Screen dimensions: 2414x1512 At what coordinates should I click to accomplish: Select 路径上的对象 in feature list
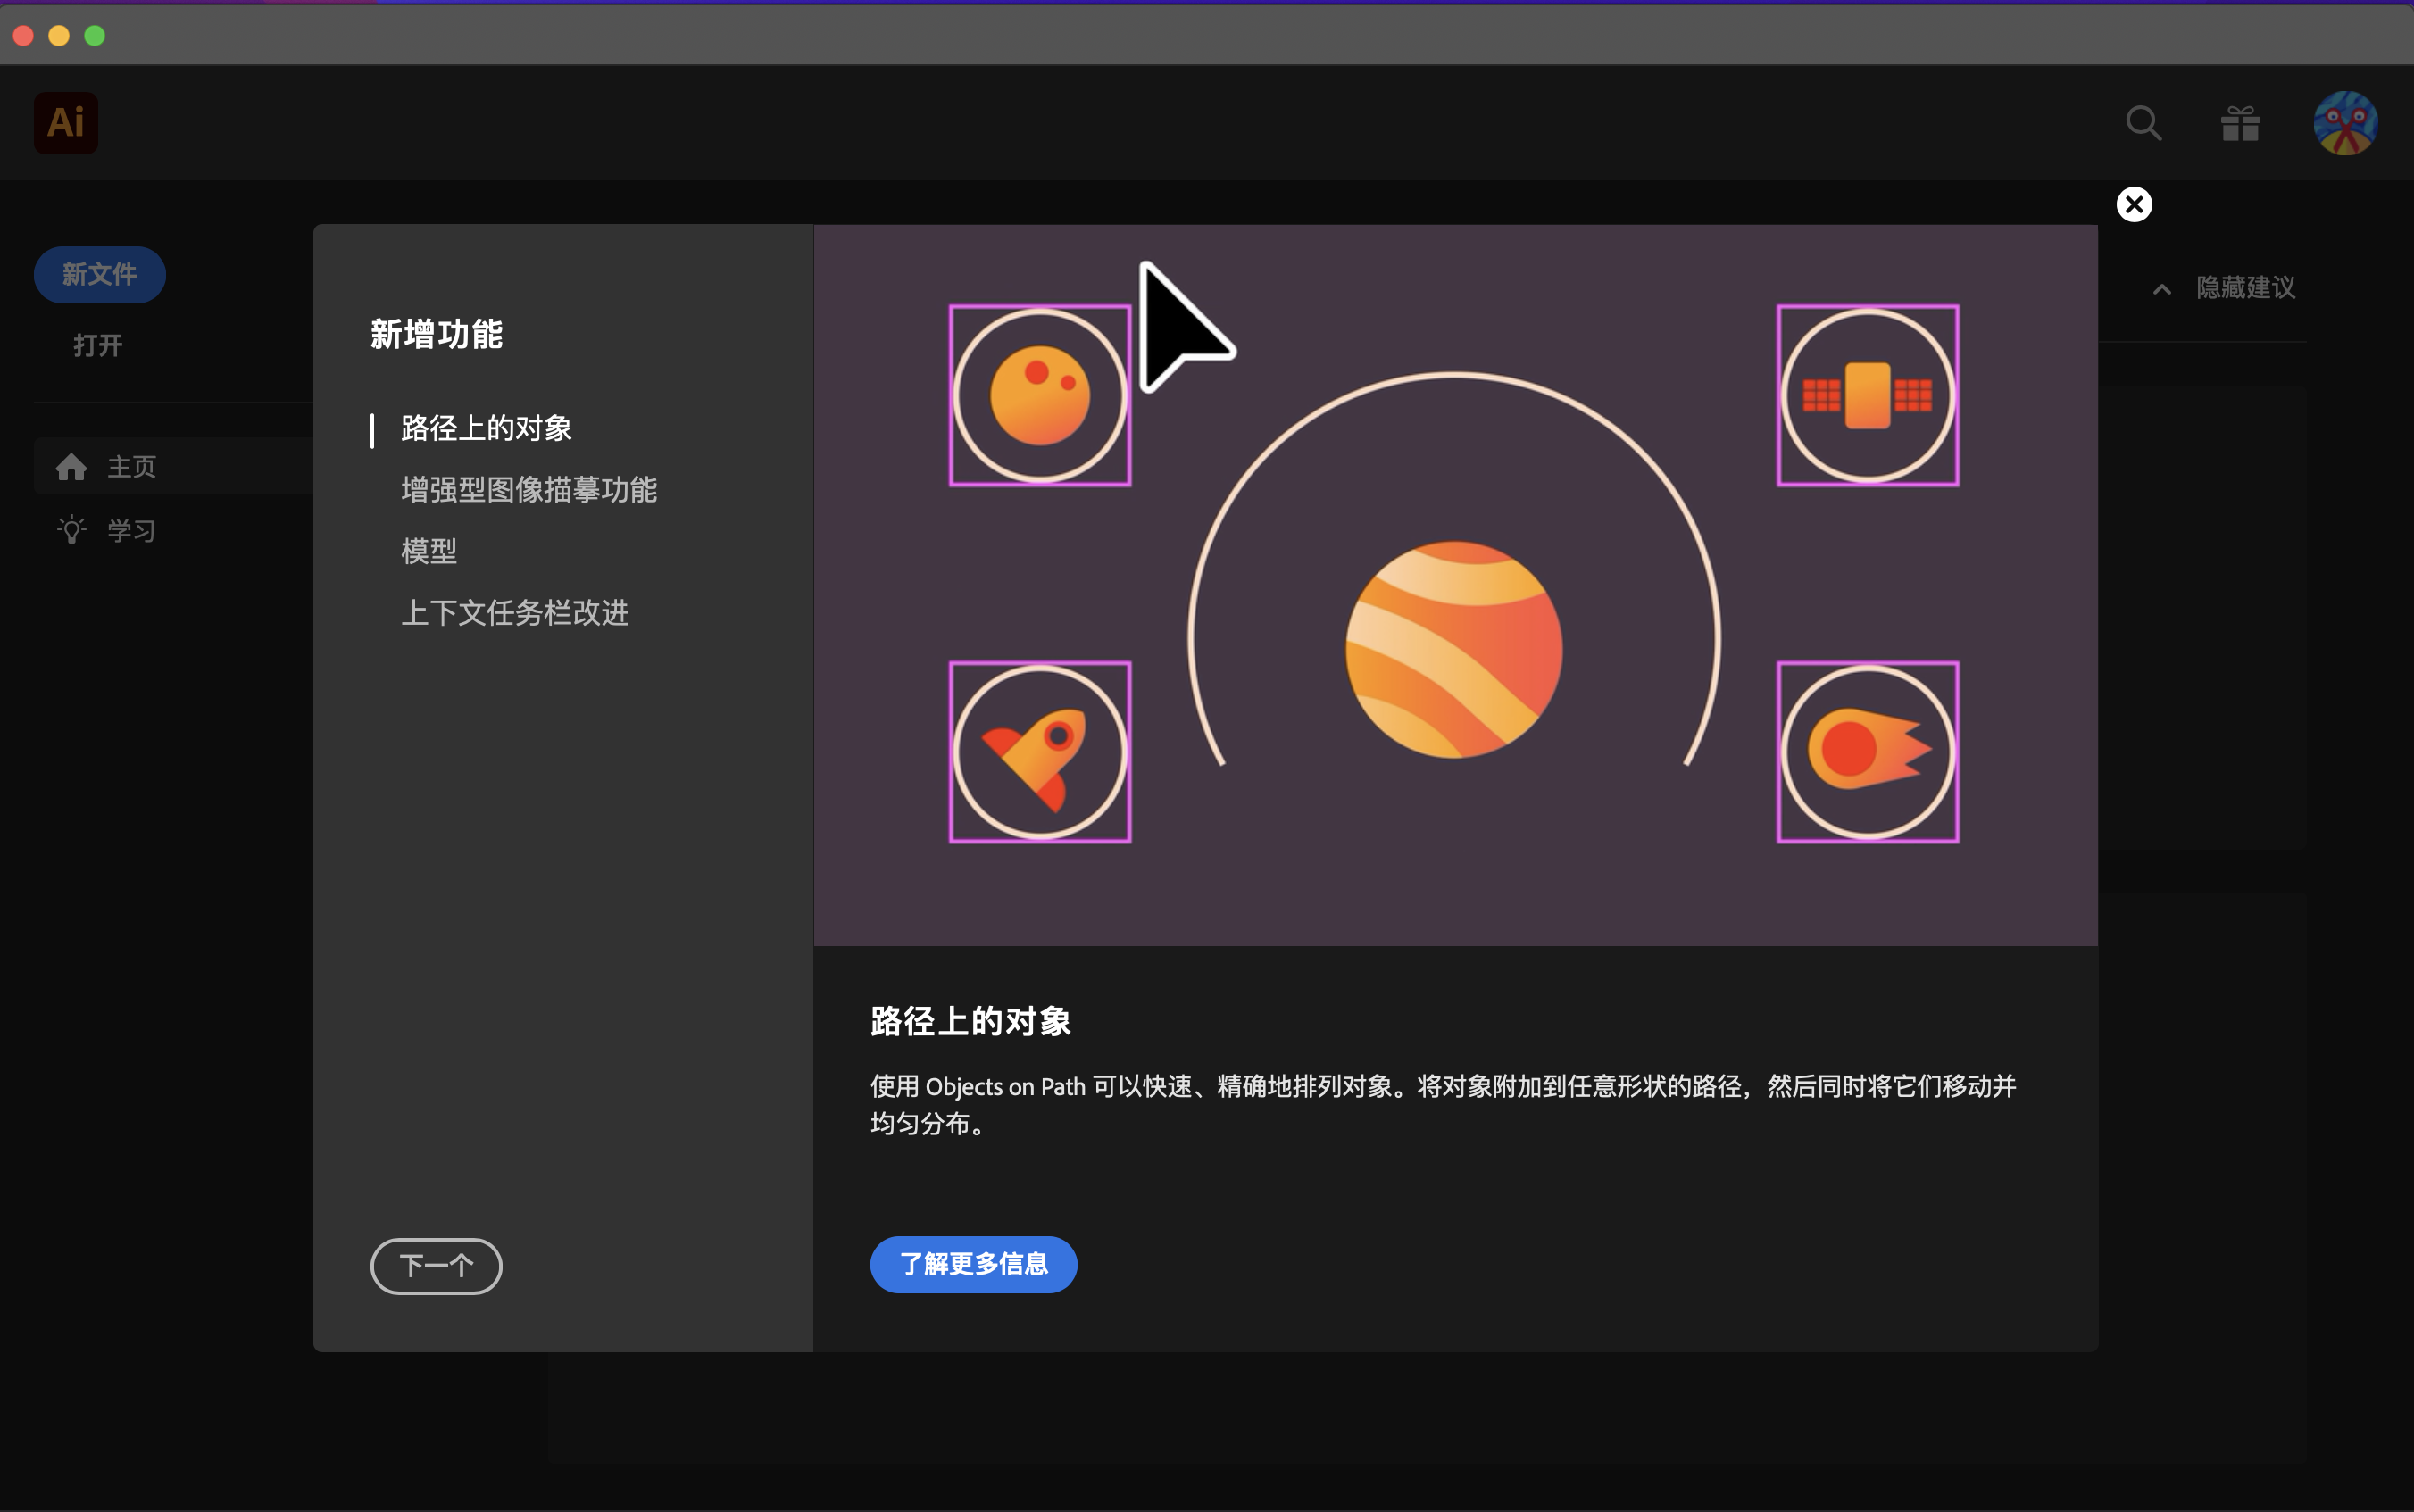[486, 429]
